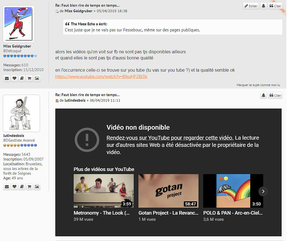288x241 pixels.
Task: Click 'Plus de vidéos sur YouTube' heading
Action: click(104, 169)
